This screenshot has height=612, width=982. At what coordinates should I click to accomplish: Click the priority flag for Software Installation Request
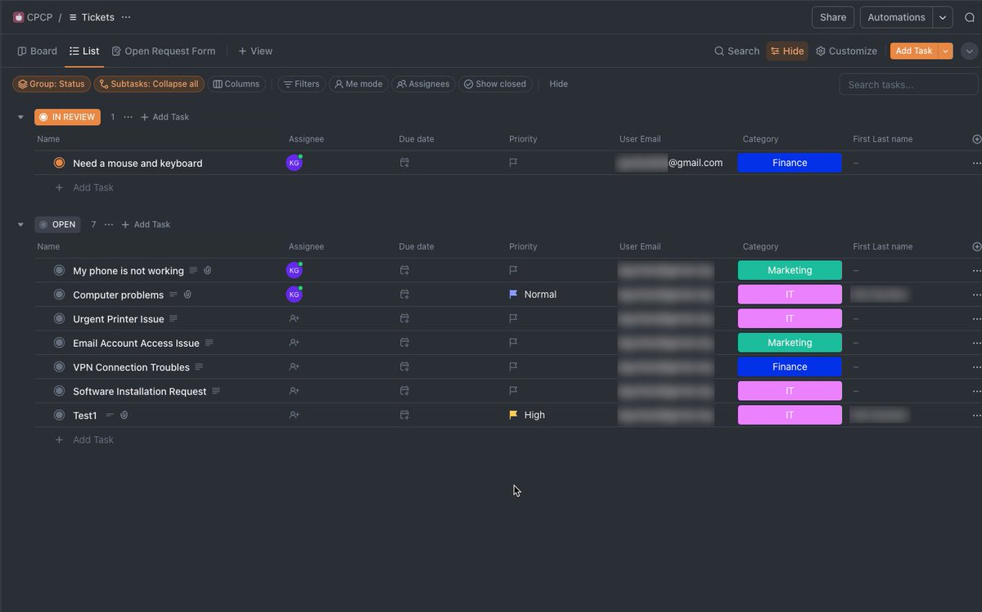pyautogui.click(x=513, y=391)
